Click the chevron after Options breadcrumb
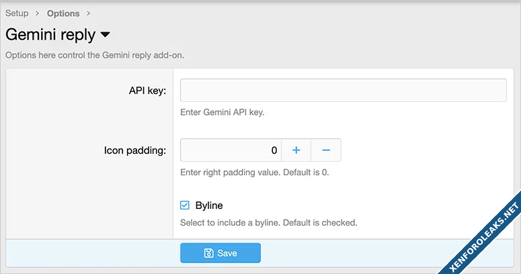The width and height of the screenshot is (521, 274). (x=89, y=13)
